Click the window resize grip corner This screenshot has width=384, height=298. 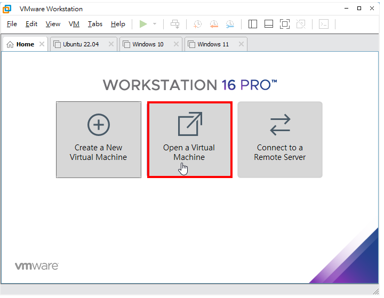pyautogui.click(x=375, y=292)
